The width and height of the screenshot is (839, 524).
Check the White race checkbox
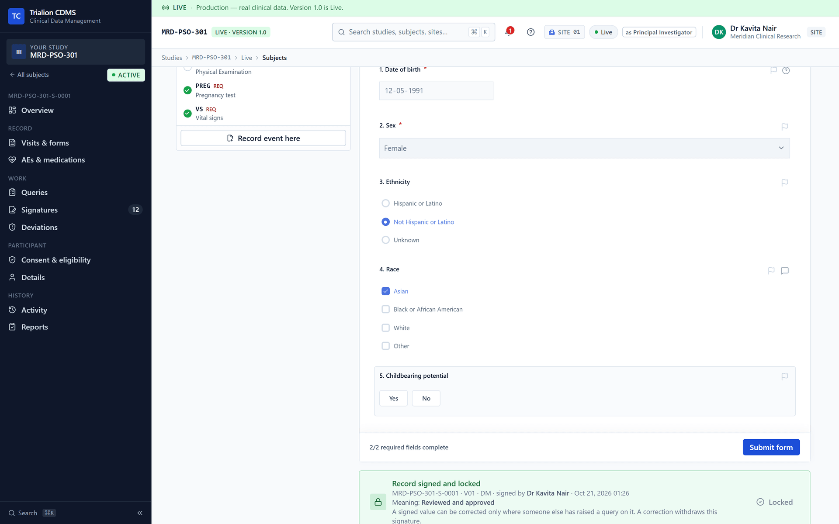(x=385, y=328)
